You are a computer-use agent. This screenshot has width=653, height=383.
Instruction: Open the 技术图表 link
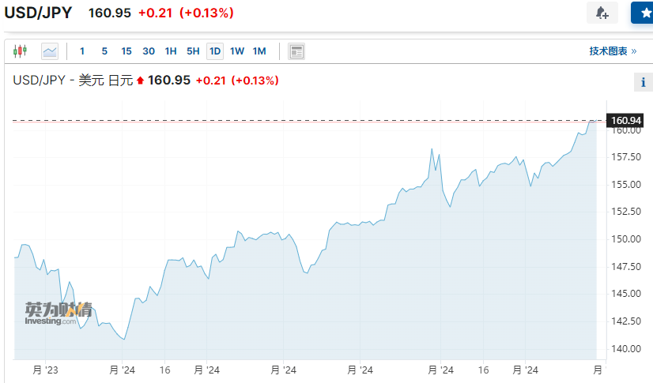pyautogui.click(x=612, y=51)
